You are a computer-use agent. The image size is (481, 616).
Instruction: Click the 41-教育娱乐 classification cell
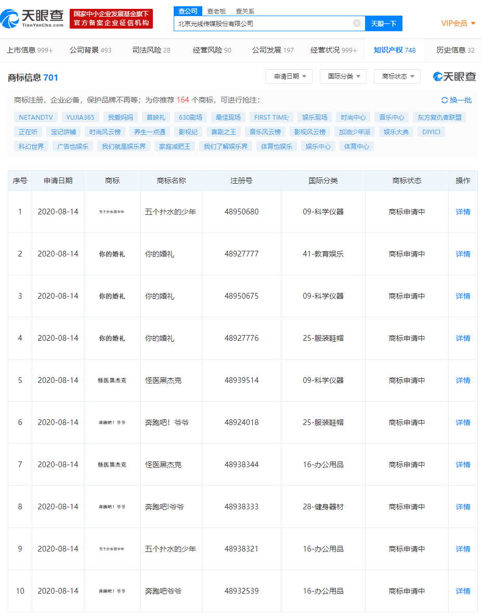tap(323, 254)
